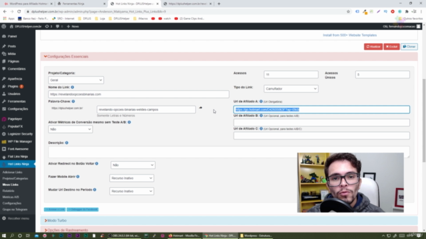Click the Acessos number field
The width and height of the screenshot is (426, 239).
(291, 74)
